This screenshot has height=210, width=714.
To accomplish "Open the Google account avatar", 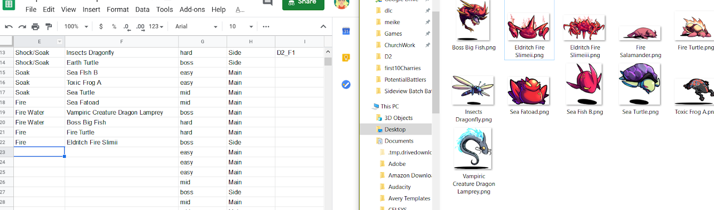I will click(341, 4).
